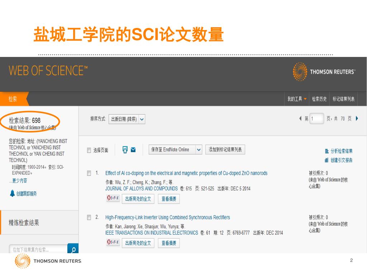The height and width of the screenshot is (275, 367).
Task: Click the bell icon for 创建跟踪服务
Action: (x=12, y=193)
